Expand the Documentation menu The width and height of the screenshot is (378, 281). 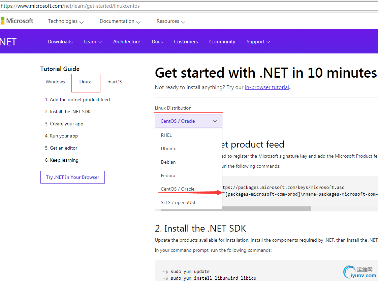pyautogui.click(x=120, y=21)
